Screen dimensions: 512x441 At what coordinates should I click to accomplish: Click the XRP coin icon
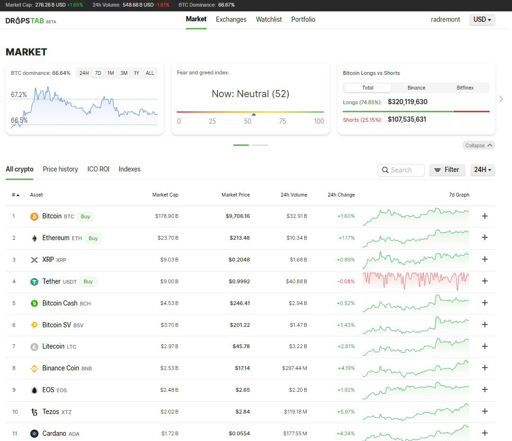pos(34,260)
